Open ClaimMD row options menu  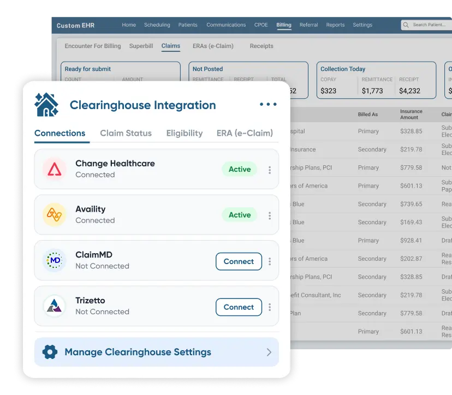click(x=270, y=261)
